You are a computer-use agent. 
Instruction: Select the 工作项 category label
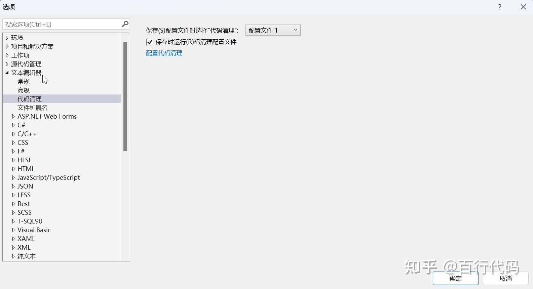click(20, 55)
